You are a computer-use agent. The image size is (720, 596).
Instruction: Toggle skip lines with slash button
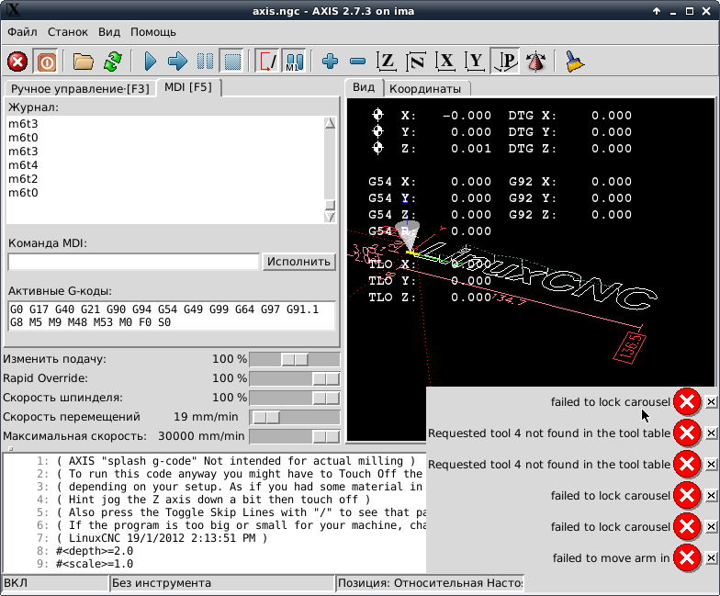point(267,62)
